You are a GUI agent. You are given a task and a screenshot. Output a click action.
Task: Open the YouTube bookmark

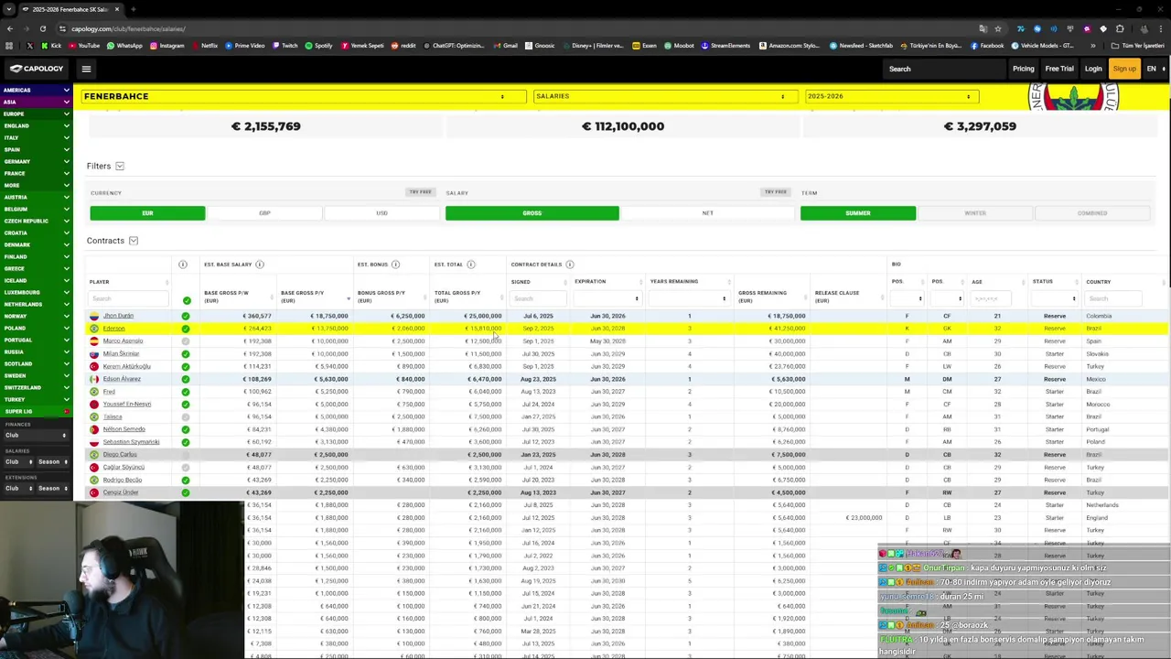pos(84,46)
